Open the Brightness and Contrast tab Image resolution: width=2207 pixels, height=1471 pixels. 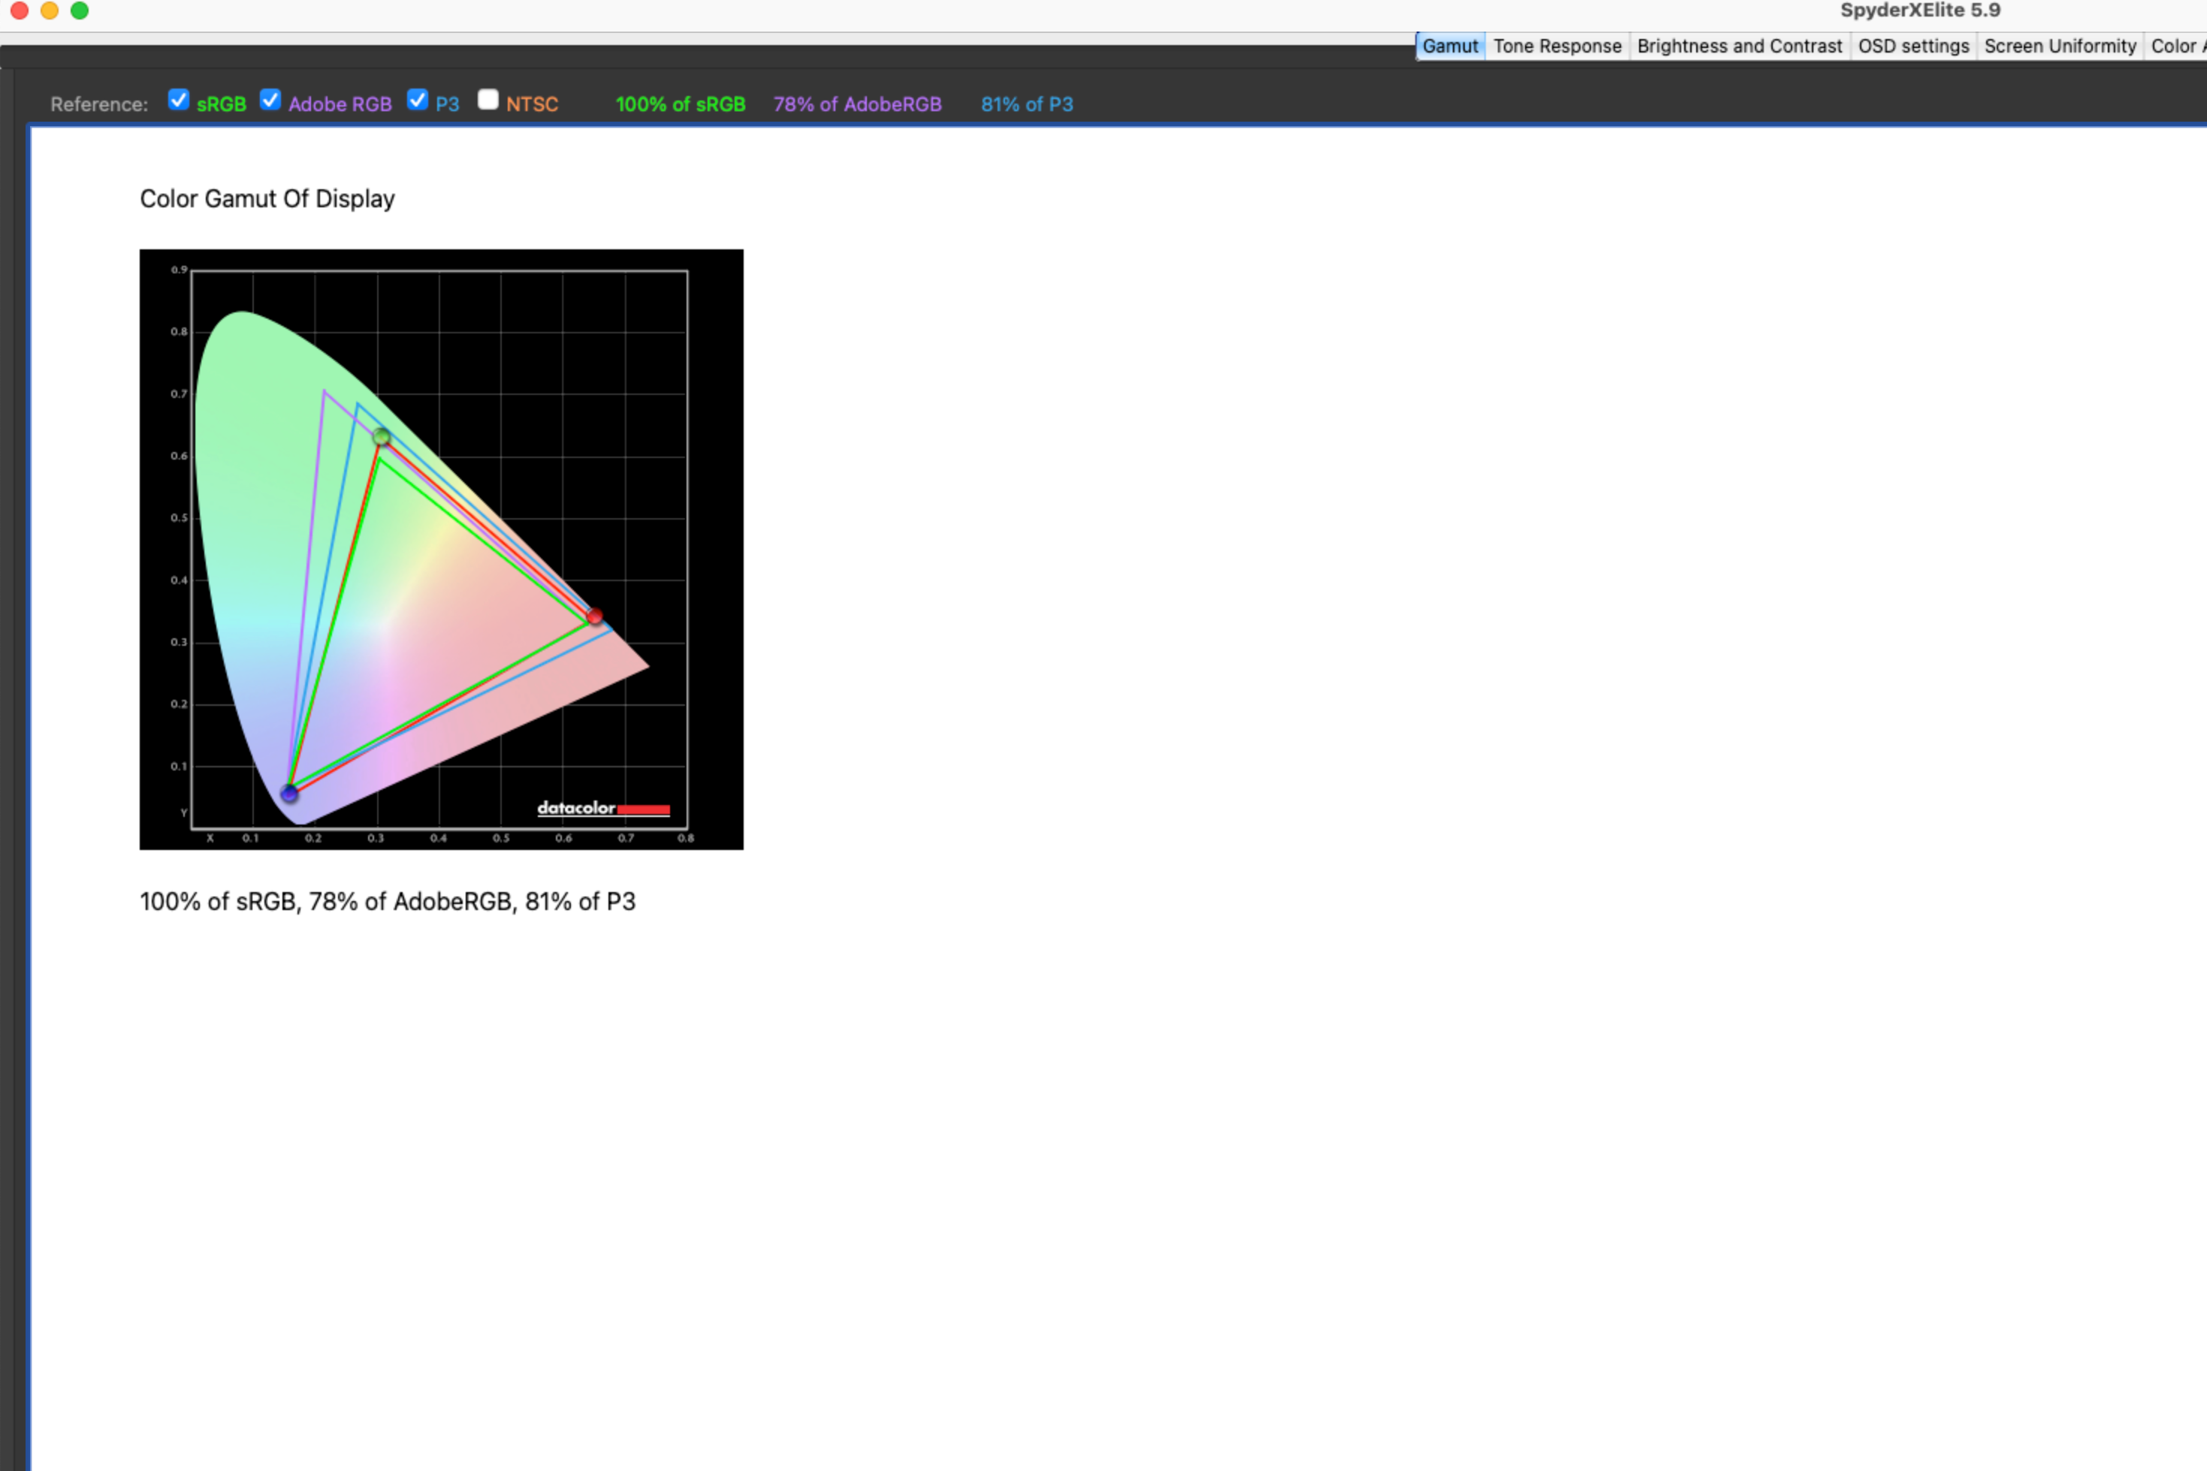point(1739,46)
